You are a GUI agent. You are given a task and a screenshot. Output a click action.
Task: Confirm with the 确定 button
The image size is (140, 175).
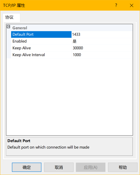pyautogui.click(x=27, y=167)
